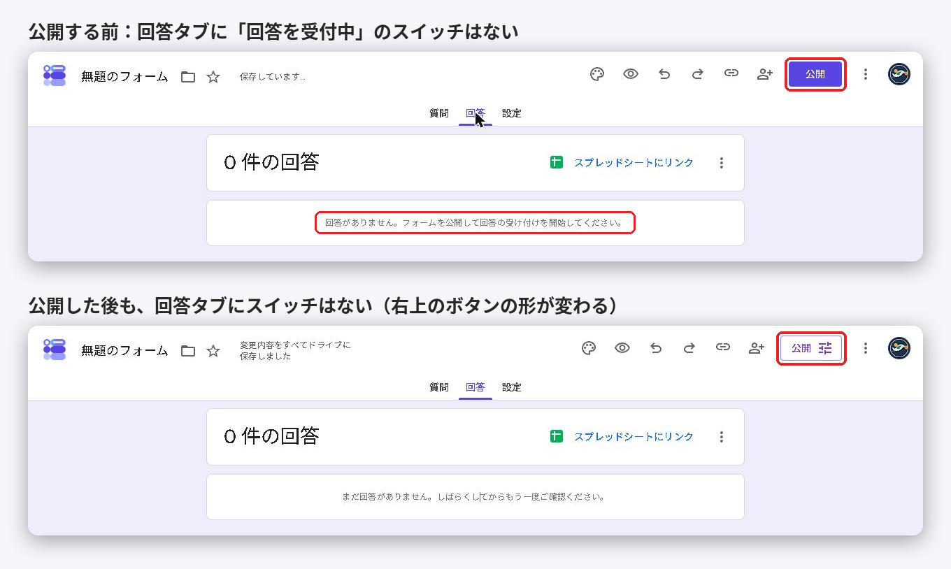Open the 設定 tab in the lower form
The width and height of the screenshot is (951, 569).
(x=512, y=387)
